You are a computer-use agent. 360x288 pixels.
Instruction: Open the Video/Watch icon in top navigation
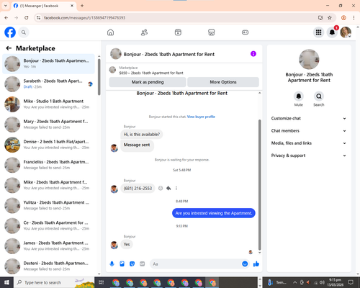pos(178,32)
